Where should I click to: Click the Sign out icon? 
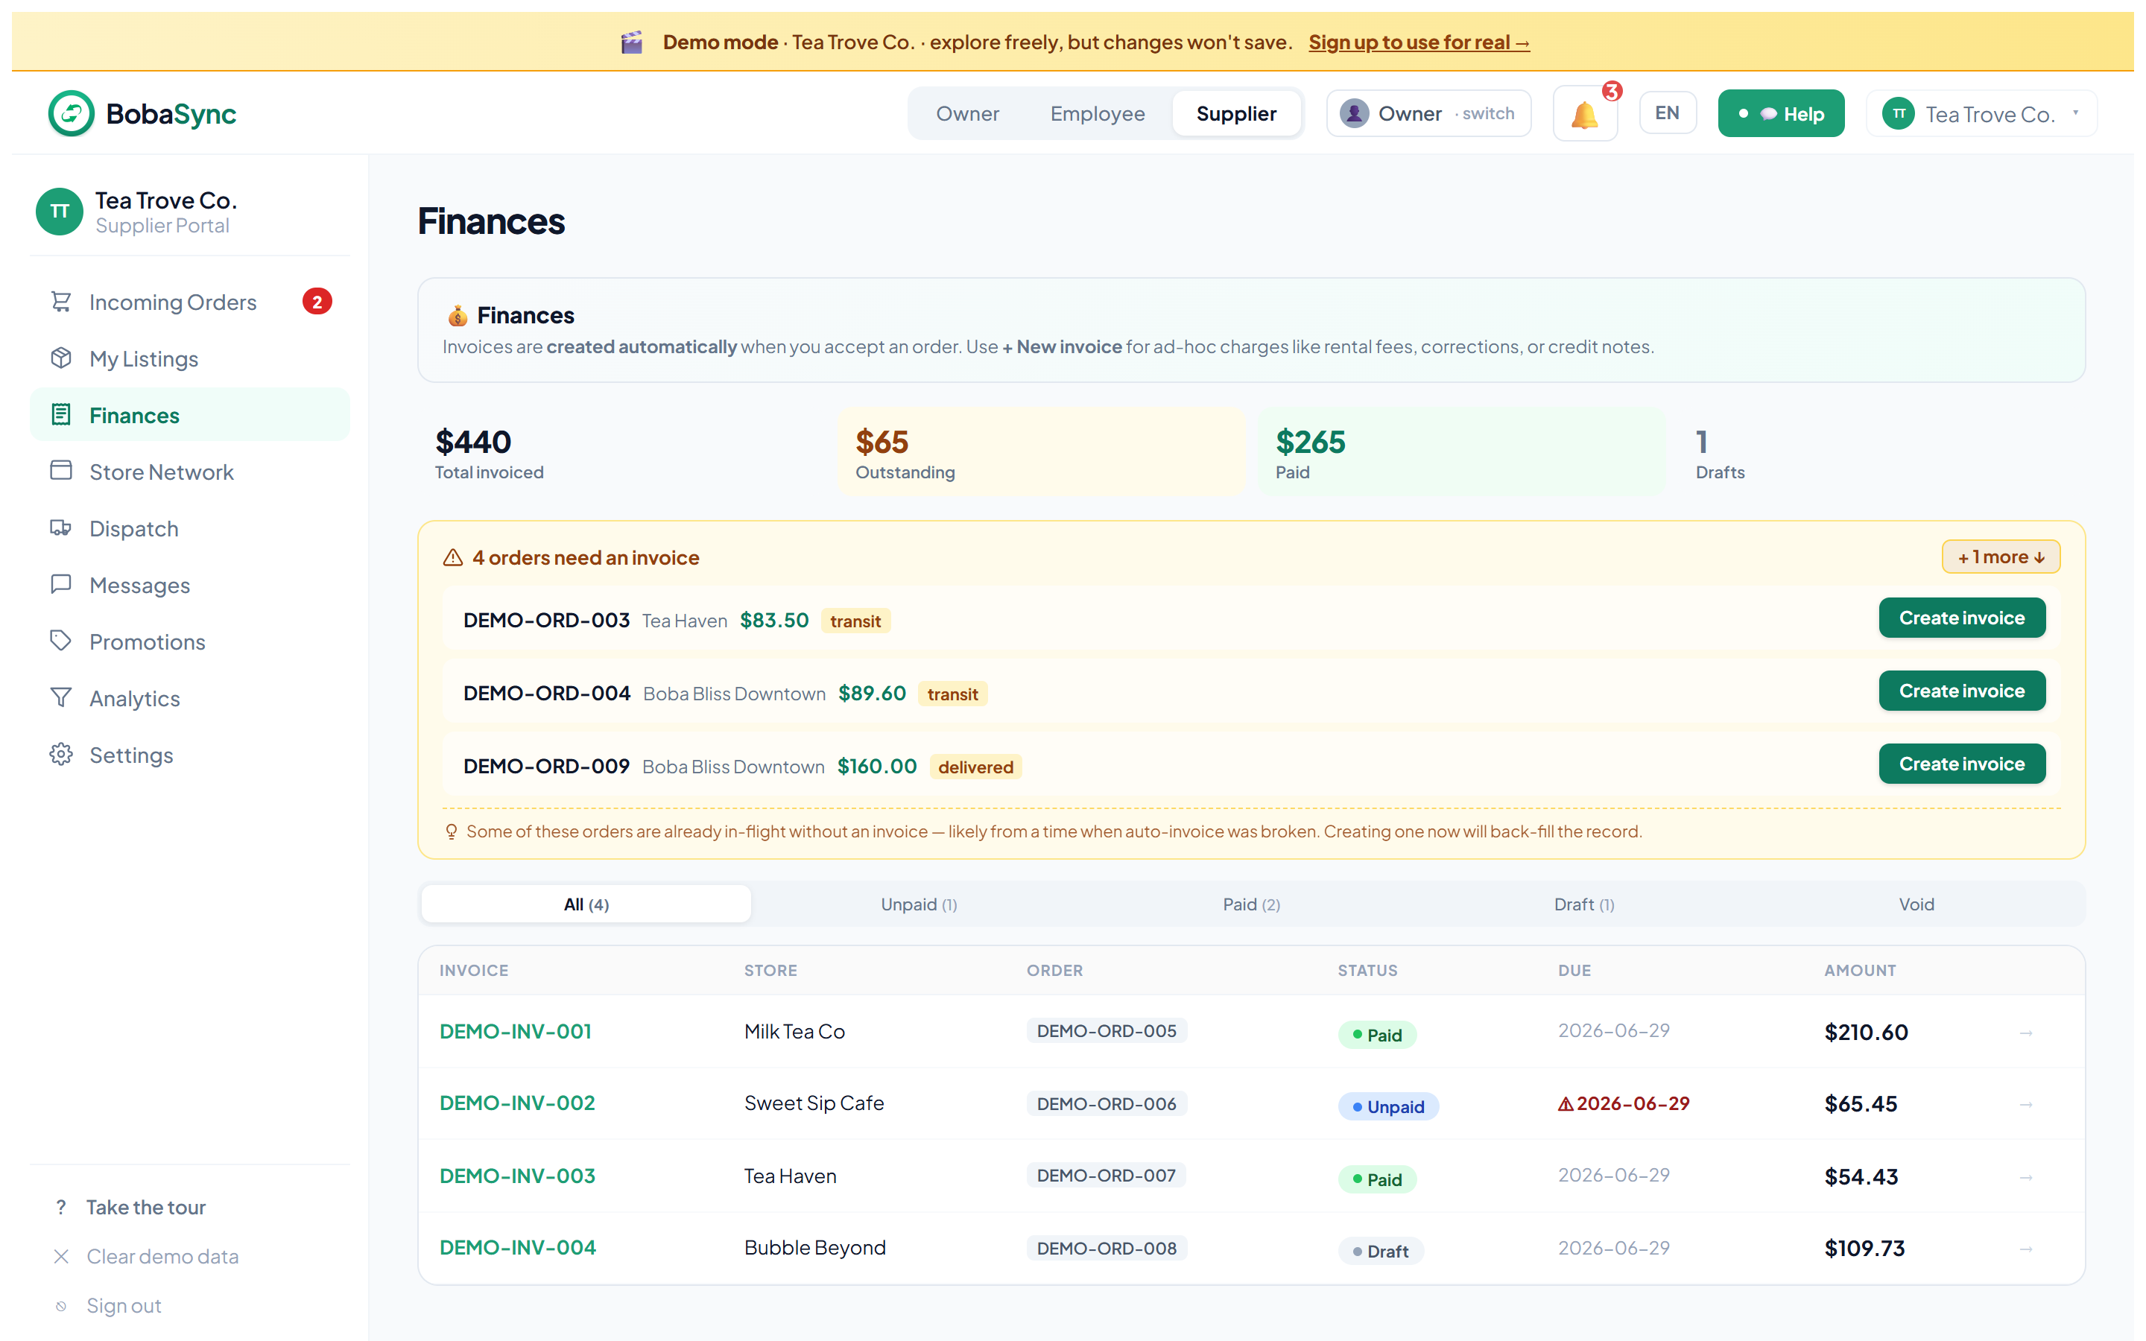coord(60,1307)
